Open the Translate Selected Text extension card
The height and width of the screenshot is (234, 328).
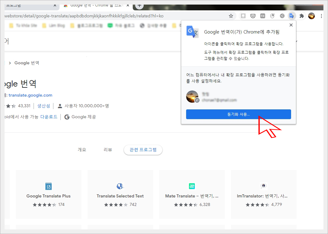[x=120, y=194]
